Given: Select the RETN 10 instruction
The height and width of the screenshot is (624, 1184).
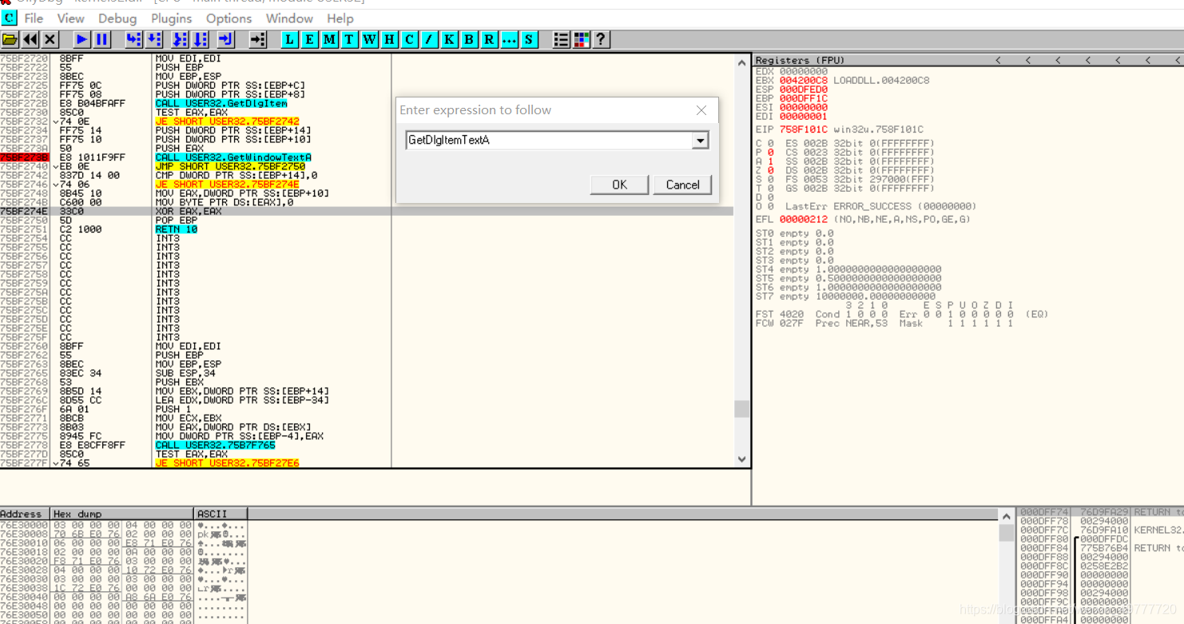Looking at the screenshot, I should click(176, 229).
